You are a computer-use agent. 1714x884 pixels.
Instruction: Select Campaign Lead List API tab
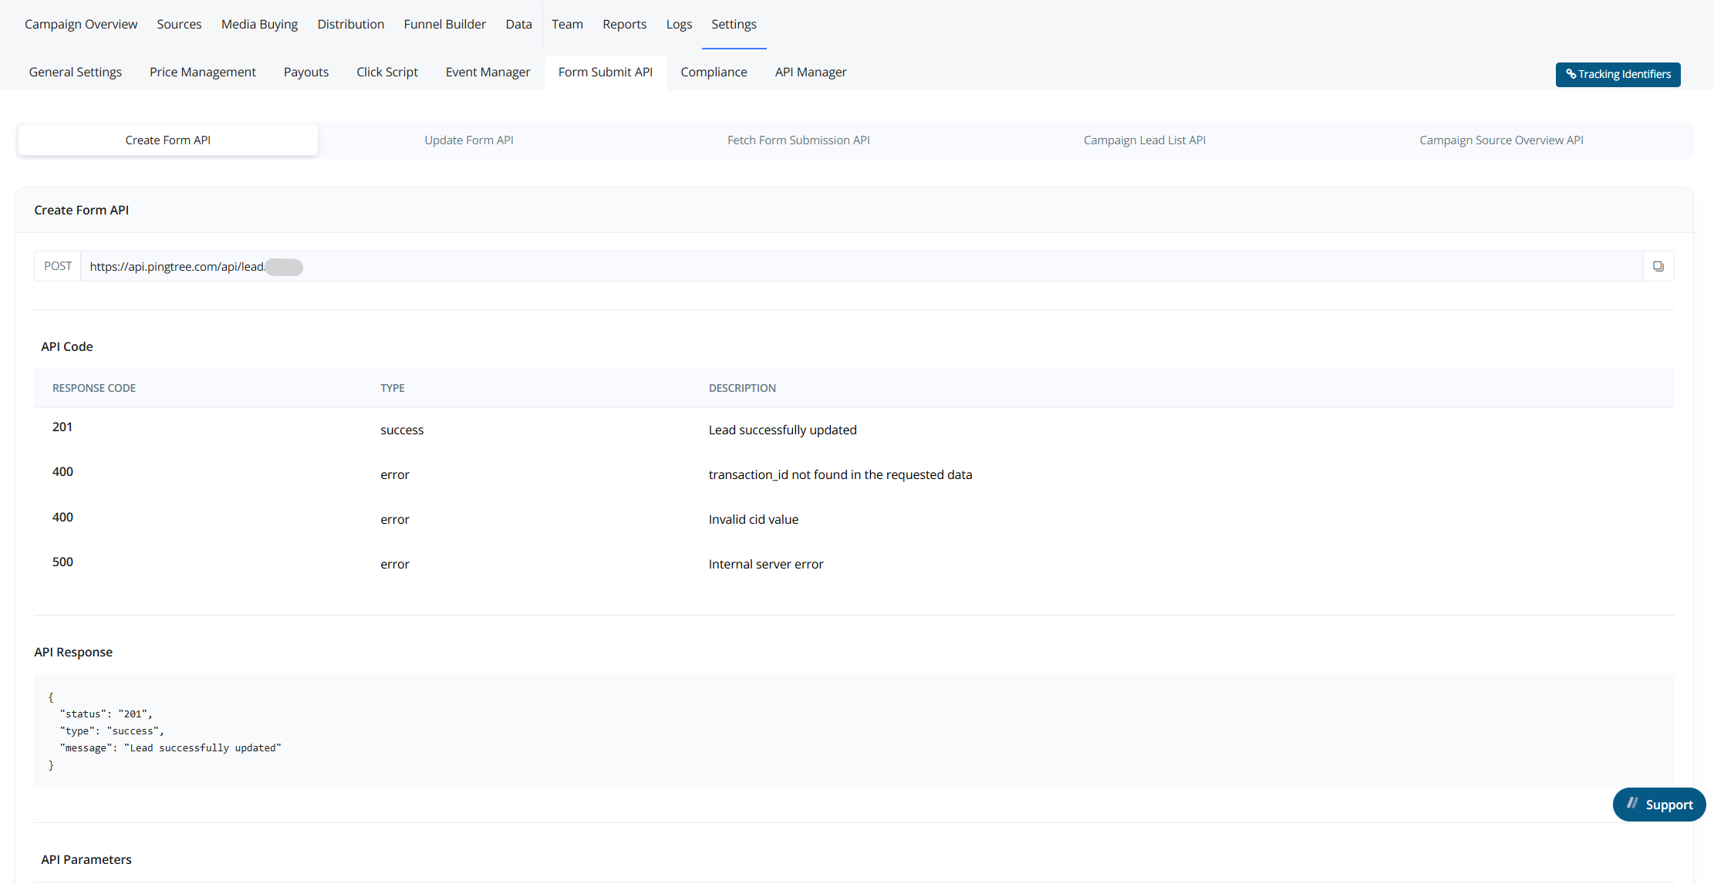[1144, 140]
